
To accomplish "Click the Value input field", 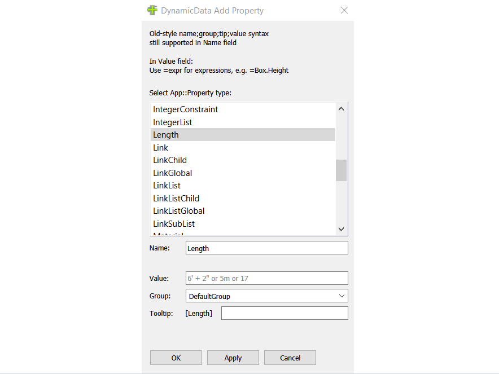I will point(266,278).
